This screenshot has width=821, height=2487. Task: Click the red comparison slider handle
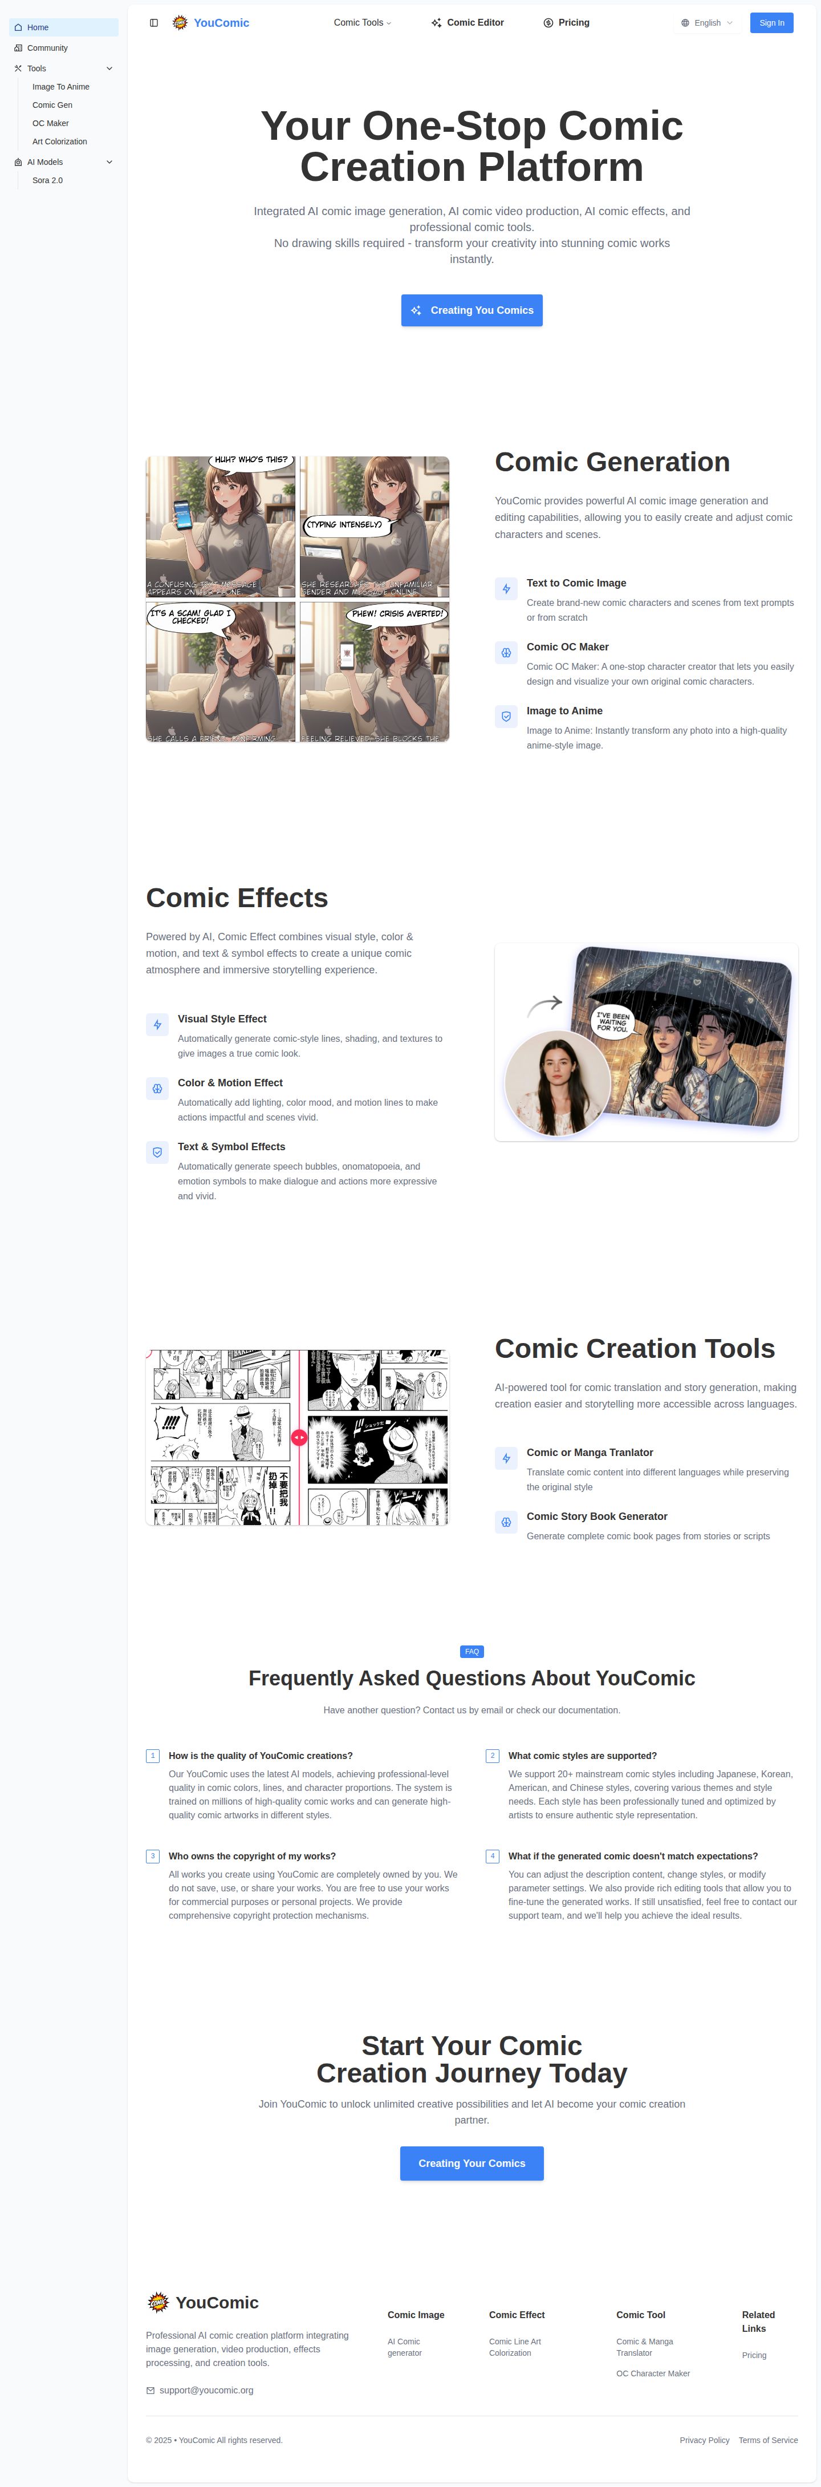click(x=299, y=1438)
